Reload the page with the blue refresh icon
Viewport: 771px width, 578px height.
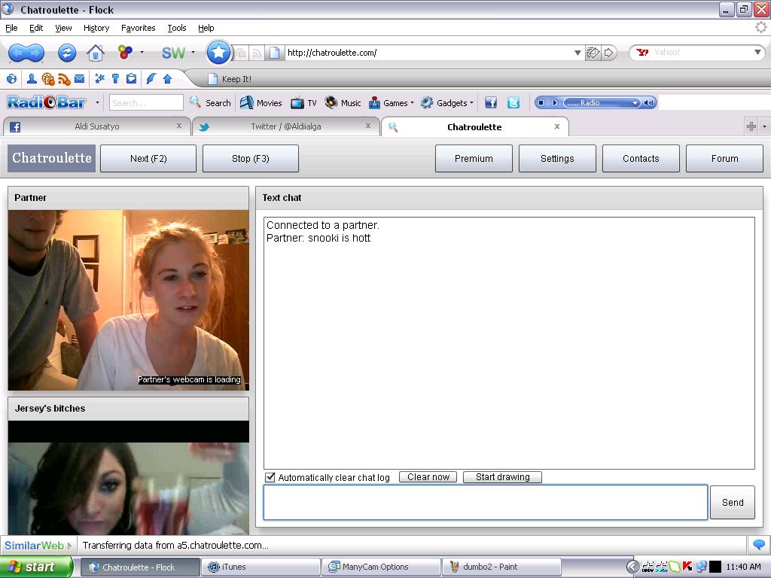point(67,53)
